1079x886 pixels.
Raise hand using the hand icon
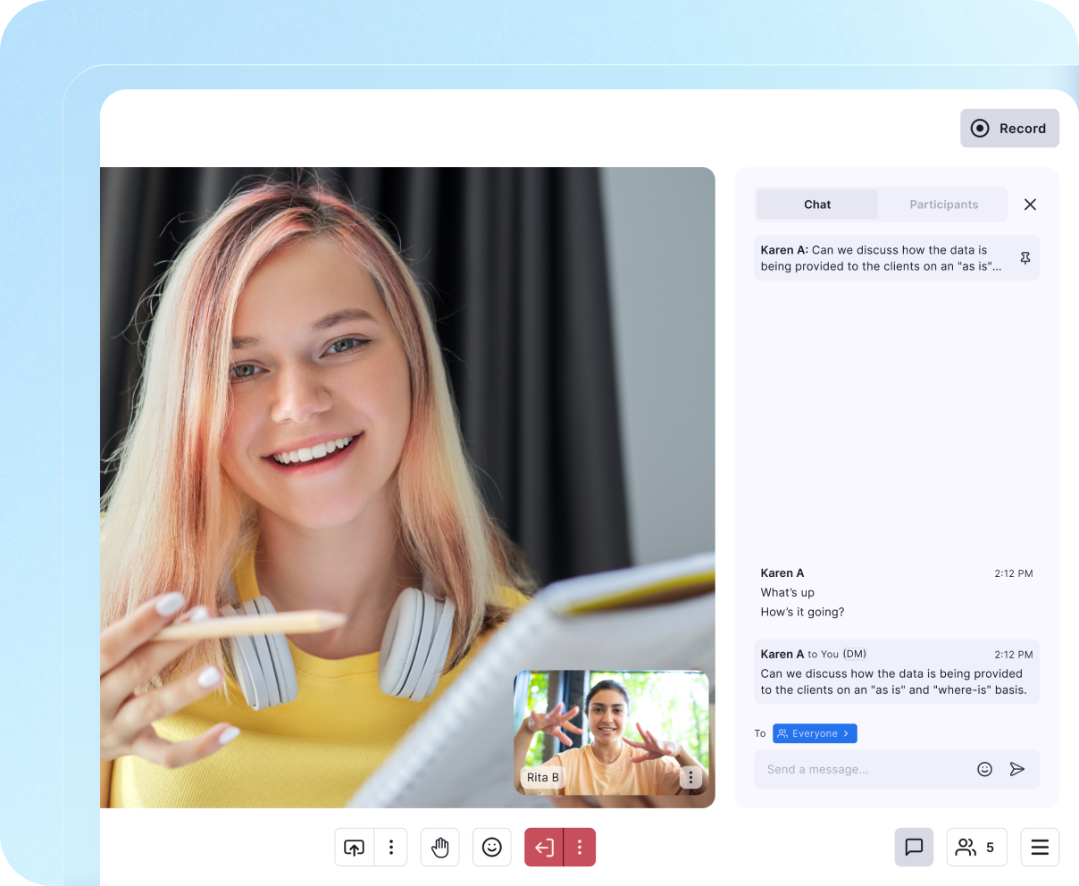pyautogui.click(x=439, y=848)
